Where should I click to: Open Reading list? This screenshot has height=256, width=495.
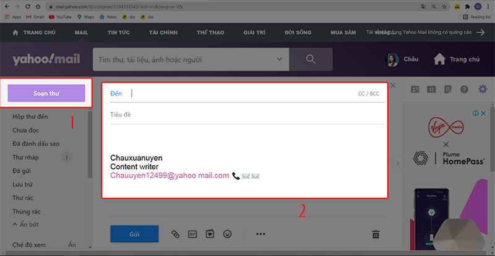476,17
